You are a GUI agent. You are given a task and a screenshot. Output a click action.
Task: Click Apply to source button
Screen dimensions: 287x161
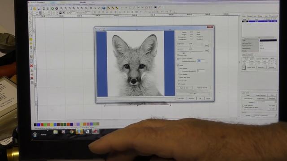coord(202,88)
